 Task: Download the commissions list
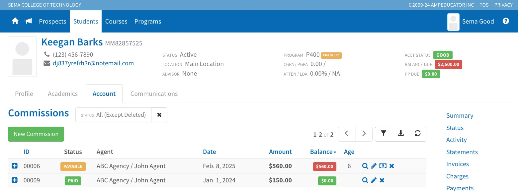click(x=401, y=134)
